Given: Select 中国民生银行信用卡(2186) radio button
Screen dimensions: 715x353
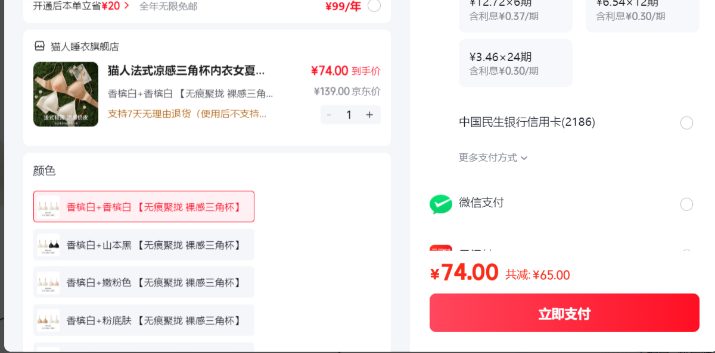Looking at the screenshot, I should [686, 123].
